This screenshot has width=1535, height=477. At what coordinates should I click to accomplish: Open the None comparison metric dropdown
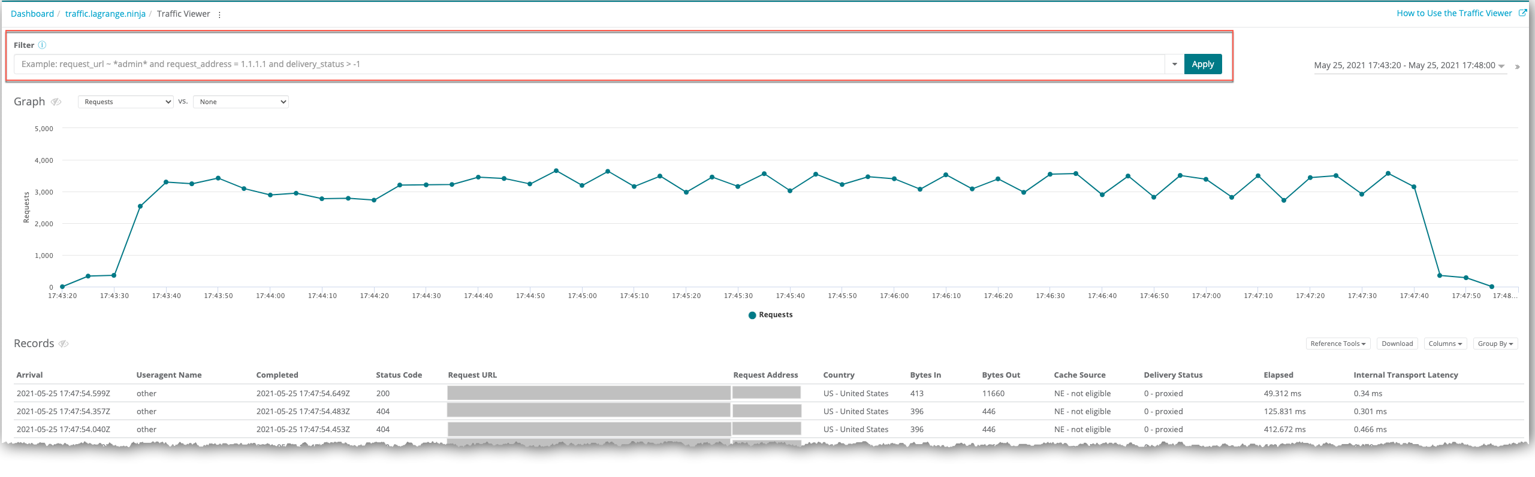(240, 102)
